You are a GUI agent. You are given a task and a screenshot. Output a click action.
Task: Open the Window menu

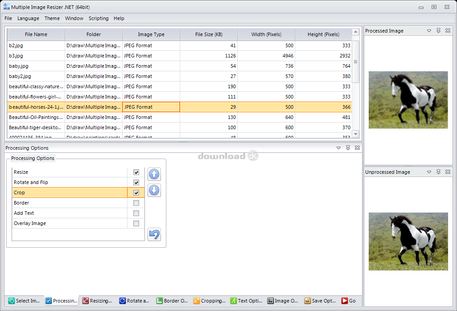[x=74, y=18]
